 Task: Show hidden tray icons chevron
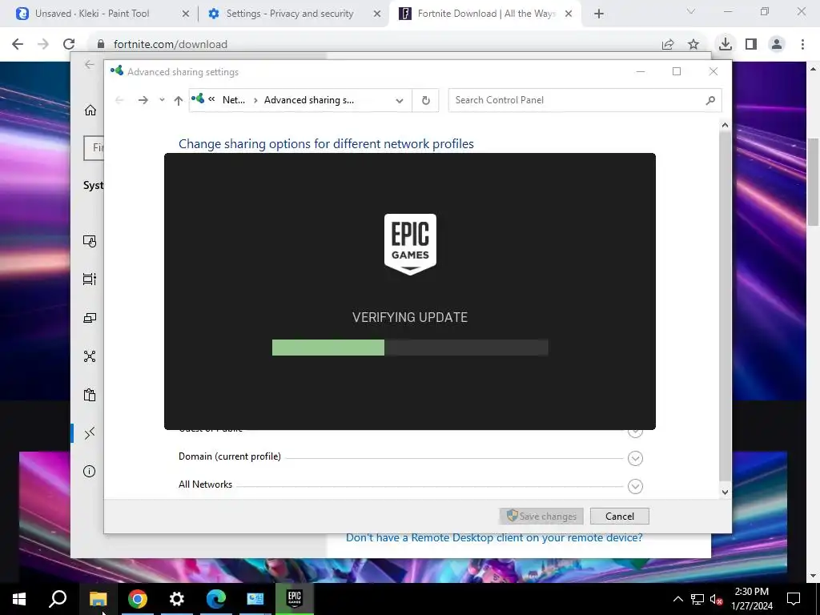tap(677, 599)
